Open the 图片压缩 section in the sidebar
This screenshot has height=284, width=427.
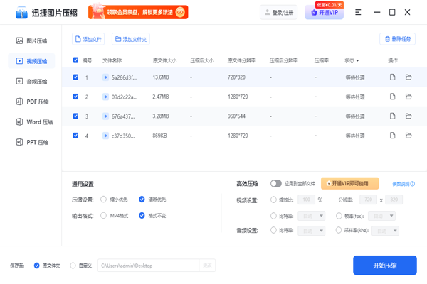click(33, 41)
